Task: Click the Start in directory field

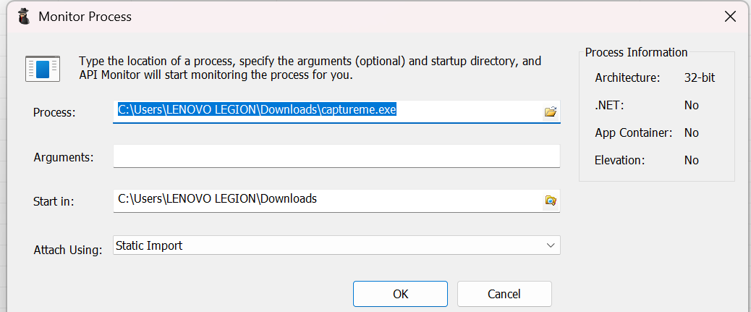Action: (326, 200)
